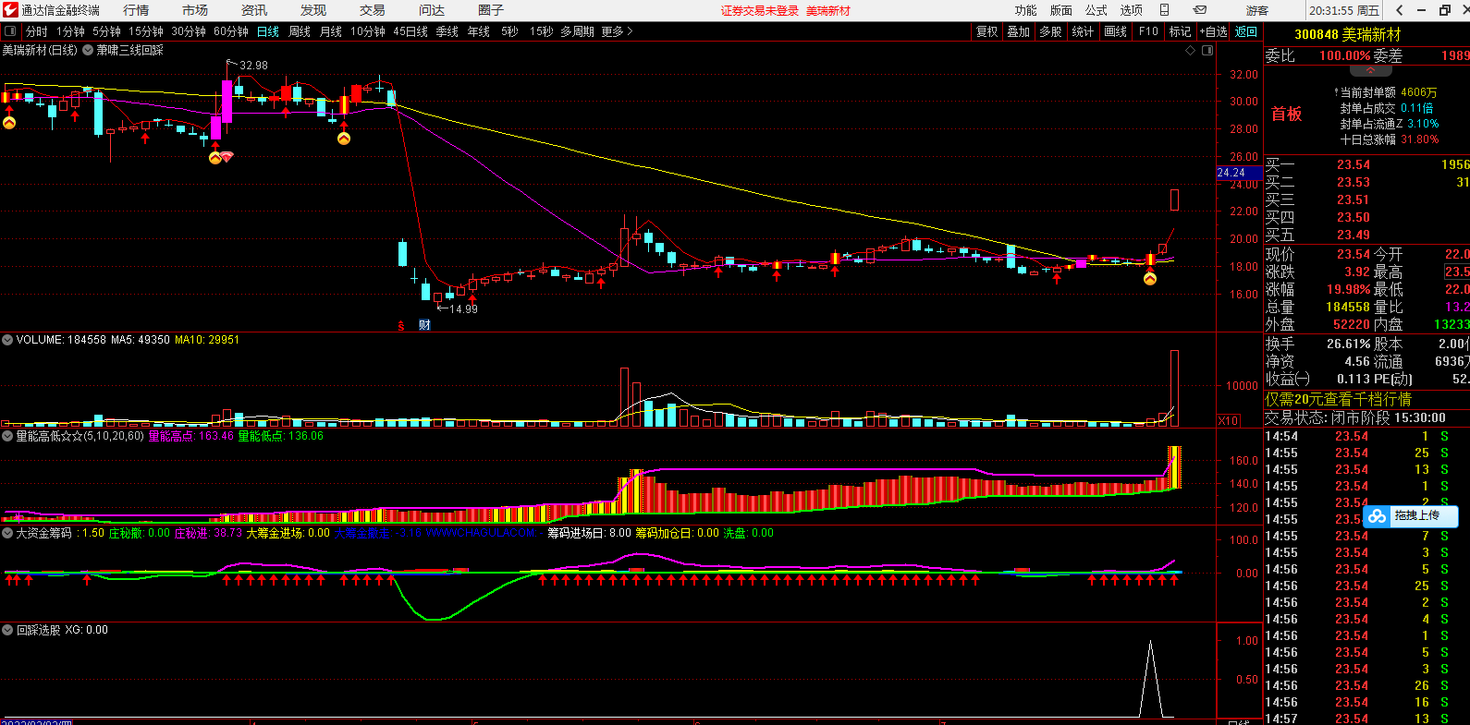Image resolution: width=1470 pixels, height=725 pixels.
Task: Open the 发现 menu
Action: (x=313, y=10)
